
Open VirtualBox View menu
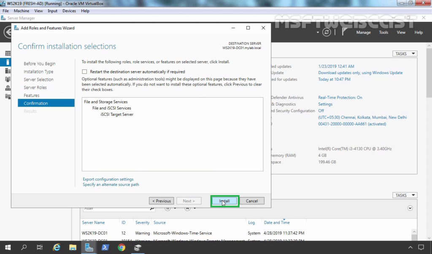pos(38,11)
